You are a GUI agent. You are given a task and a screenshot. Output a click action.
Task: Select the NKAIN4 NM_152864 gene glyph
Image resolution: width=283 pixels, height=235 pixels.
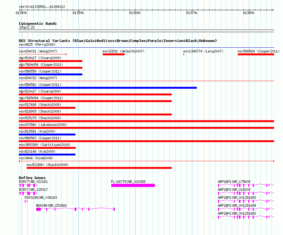pyautogui.click(x=75, y=209)
